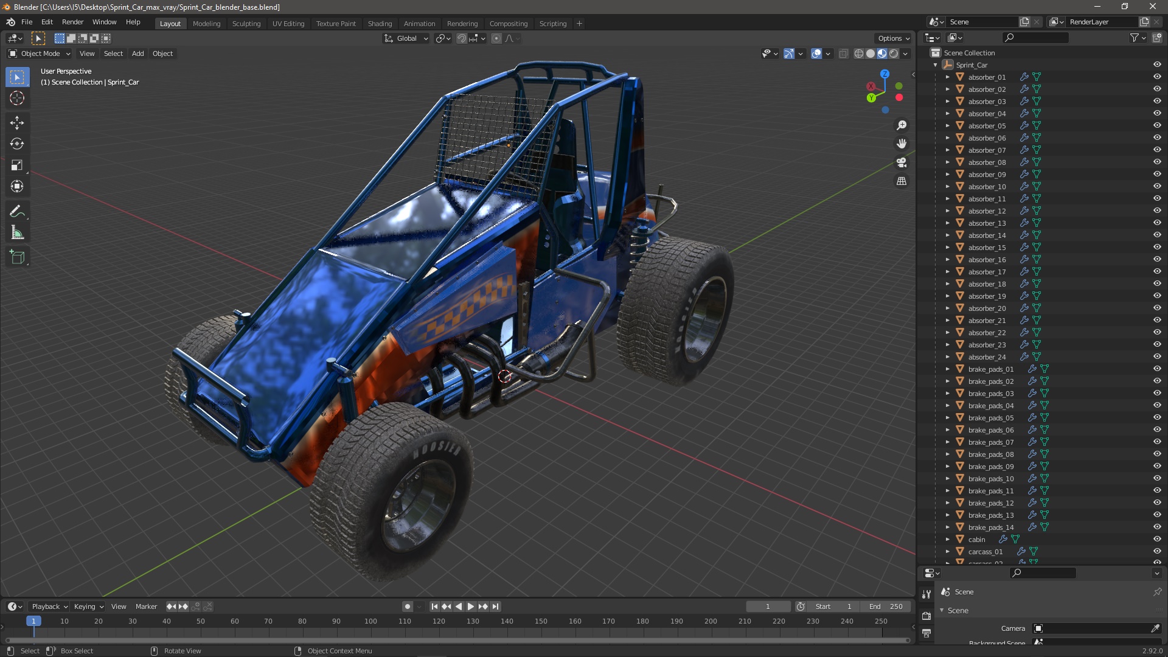Switch to the Modeling workspace tab

pyautogui.click(x=206, y=24)
